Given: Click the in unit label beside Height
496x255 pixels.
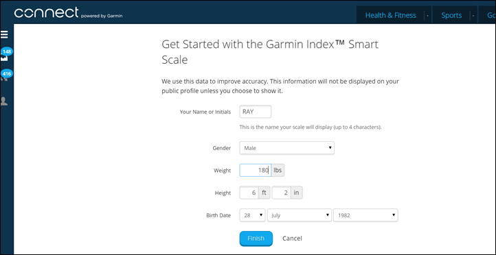Looking at the screenshot, I should tap(297, 193).
